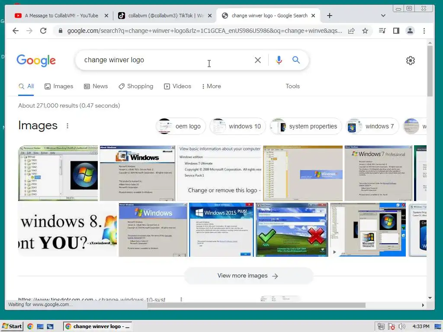Click the browser forward arrow
This screenshot has width=443, height=332.
pos(29,31)
